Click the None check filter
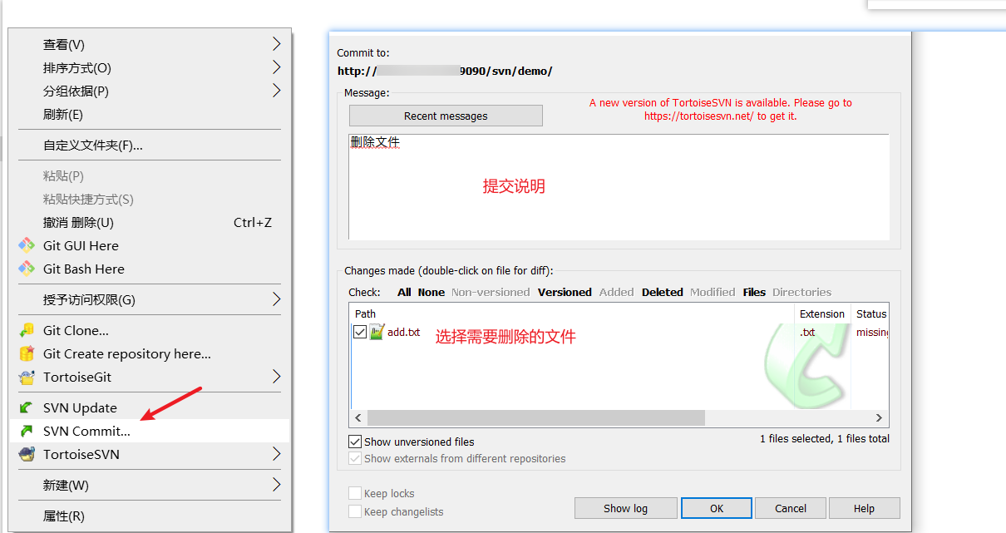The height and width of the screenshot is (533, 1006). tap(431, 292)
